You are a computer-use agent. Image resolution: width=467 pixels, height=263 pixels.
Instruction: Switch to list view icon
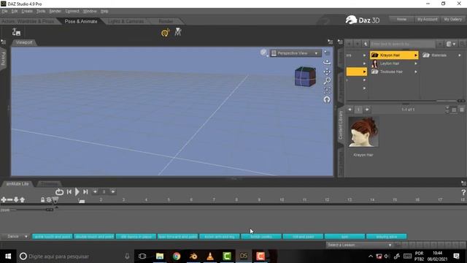pyautogui.click(x=462, y=110)
